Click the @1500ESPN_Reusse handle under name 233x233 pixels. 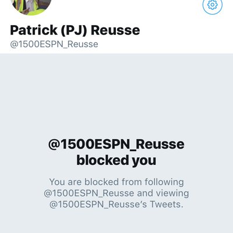pyautogui.click(x=54, y=44)
